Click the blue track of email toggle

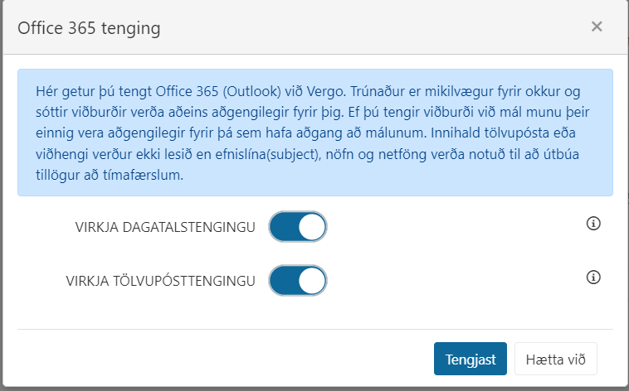(x=284, y=281)
